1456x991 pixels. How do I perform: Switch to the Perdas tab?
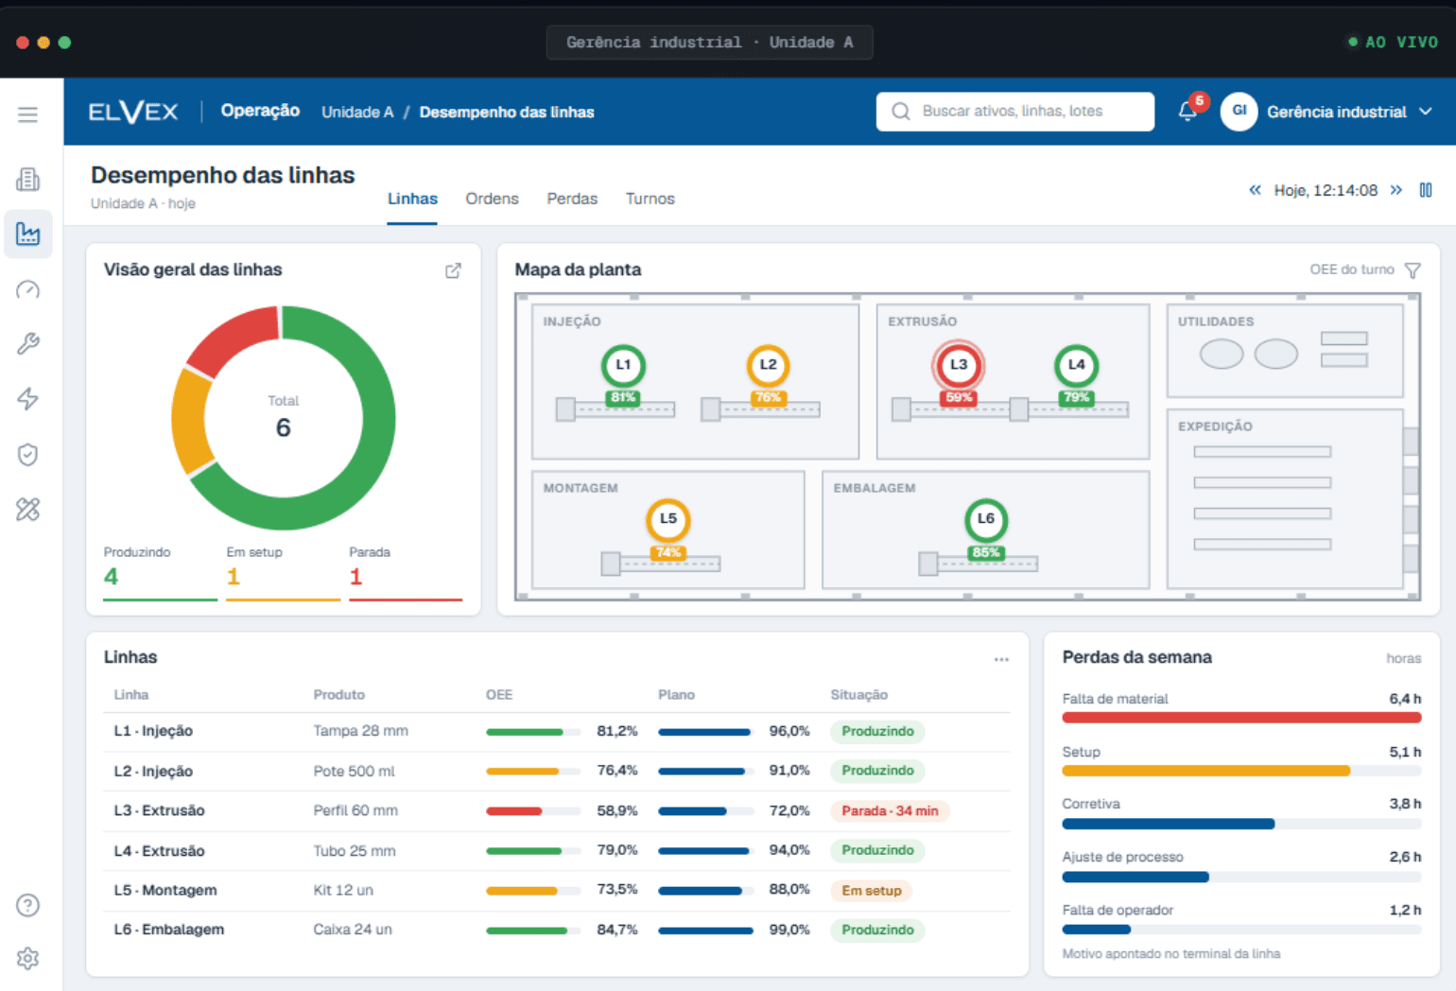pyautogui.click(x=572, y=199)
